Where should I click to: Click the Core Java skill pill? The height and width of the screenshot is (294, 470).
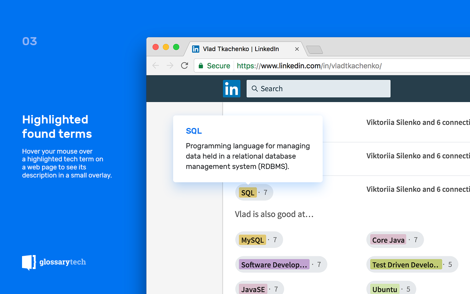pyautogui.click(x=395, y=240)
